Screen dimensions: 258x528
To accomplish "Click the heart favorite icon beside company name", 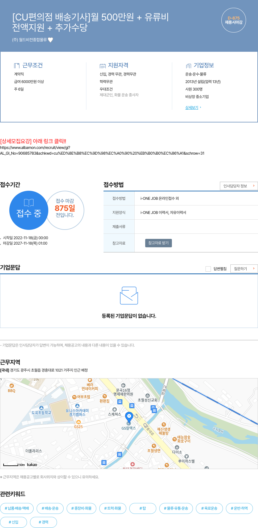I will (50, 40).
